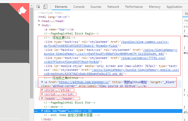
Task: Expand the github-corner anchor node
Action: 42,82
